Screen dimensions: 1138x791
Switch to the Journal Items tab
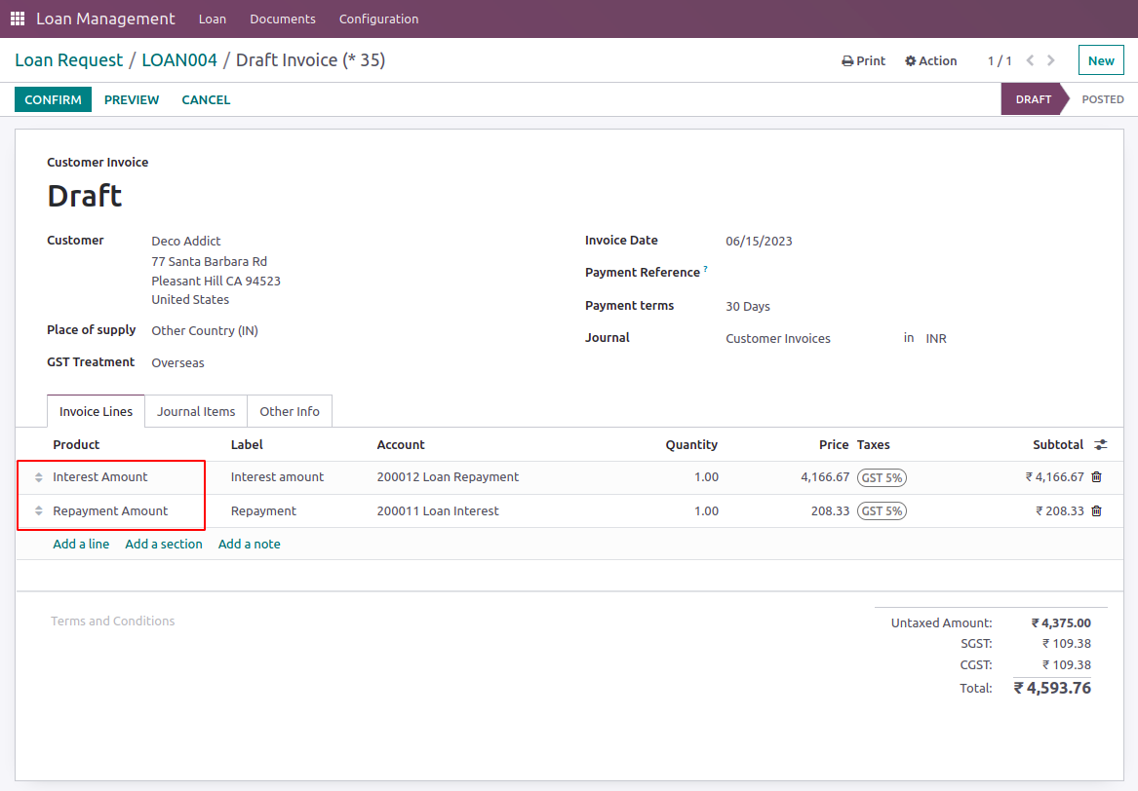click(x=196, y=411)
